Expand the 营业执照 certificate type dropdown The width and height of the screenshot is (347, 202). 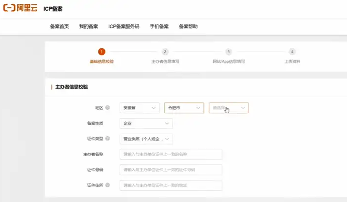(x=146, y=139)
